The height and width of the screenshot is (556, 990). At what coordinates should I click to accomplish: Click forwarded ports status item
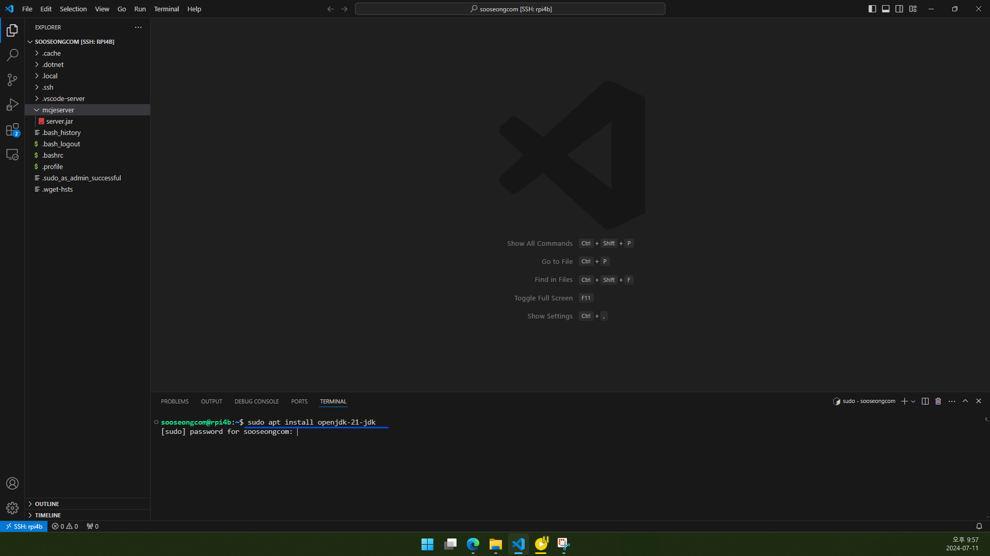[x=93, y=526]
